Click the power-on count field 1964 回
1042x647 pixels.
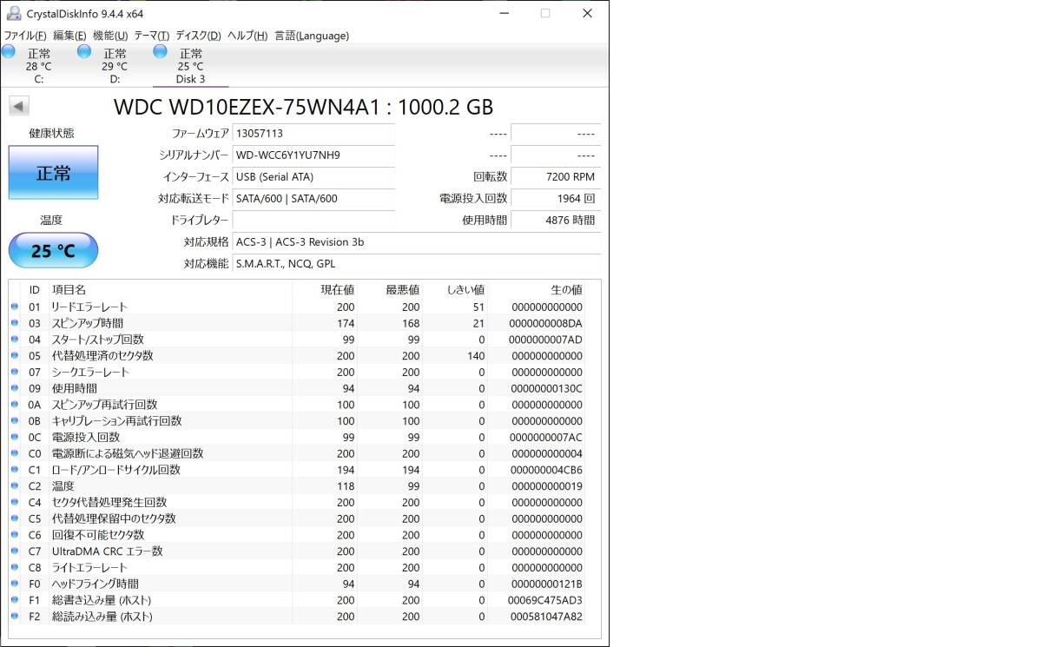(x=556, y=198)
